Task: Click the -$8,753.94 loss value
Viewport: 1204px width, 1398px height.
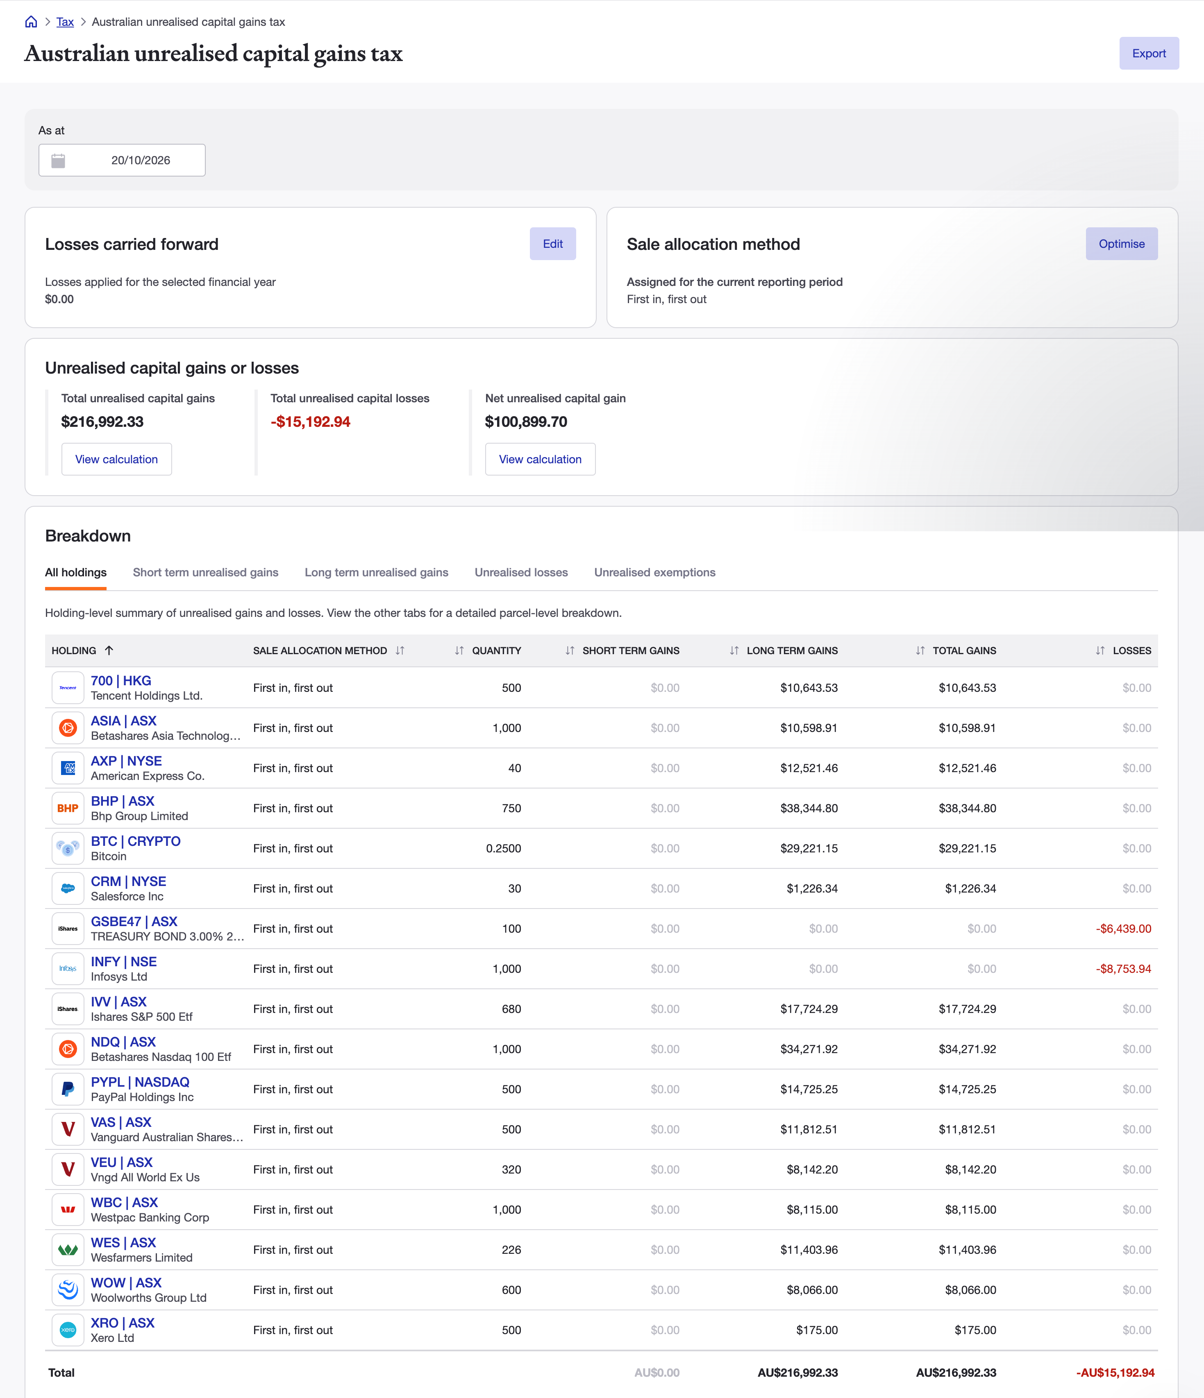Action: (x=1123, y=969)
